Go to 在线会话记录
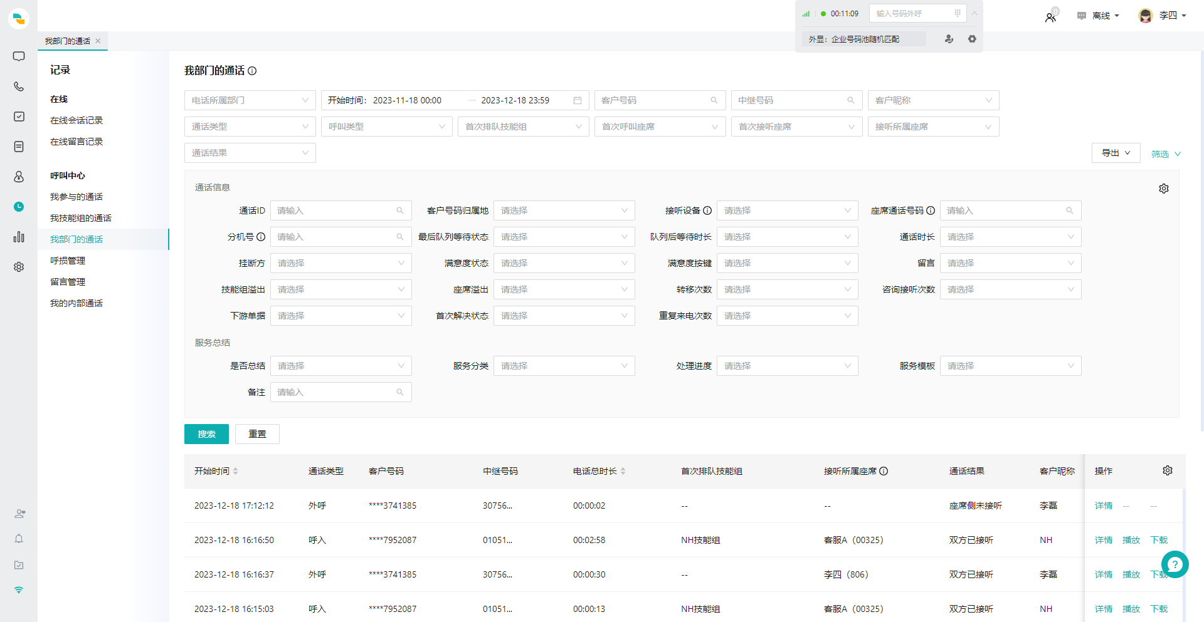 pyautogui.click(x=77, y=120)
